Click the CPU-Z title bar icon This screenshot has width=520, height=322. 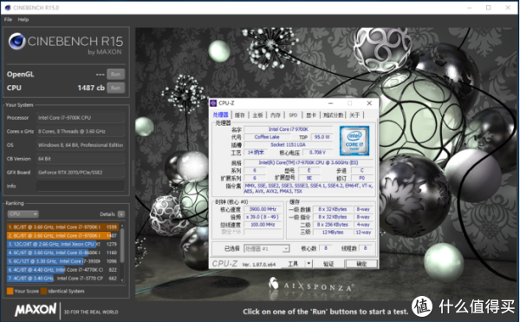coord(213,103)
